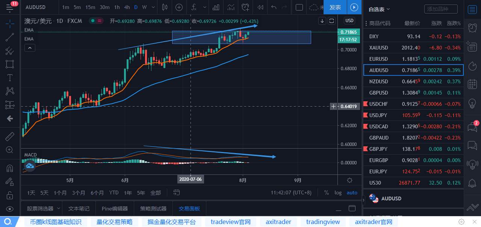Select the crosshair cursor tool
481x227 pixels.
coord(10,23)
